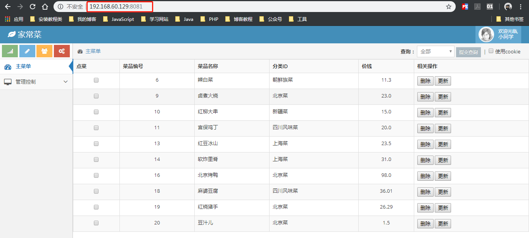This screenshot has width=529, height=238.
Task: Delete the 麻婆豆腐 dish
Action: click(x=425, y=192)
